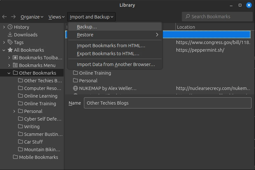
Task: Click the globe icon beside NUKEMAP bookmark
Action: (75, 88)
